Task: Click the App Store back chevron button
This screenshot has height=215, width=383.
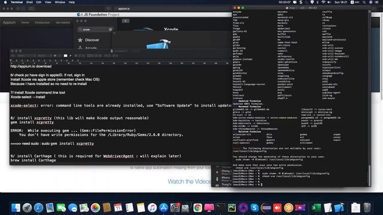Action: 126,21
